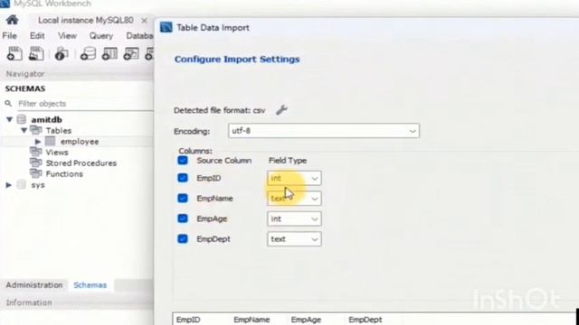Image resolution: width=579 pixels, height=325 pixels.
Task: Click the EmpName preview column header
Action: [x=252, y=320]
